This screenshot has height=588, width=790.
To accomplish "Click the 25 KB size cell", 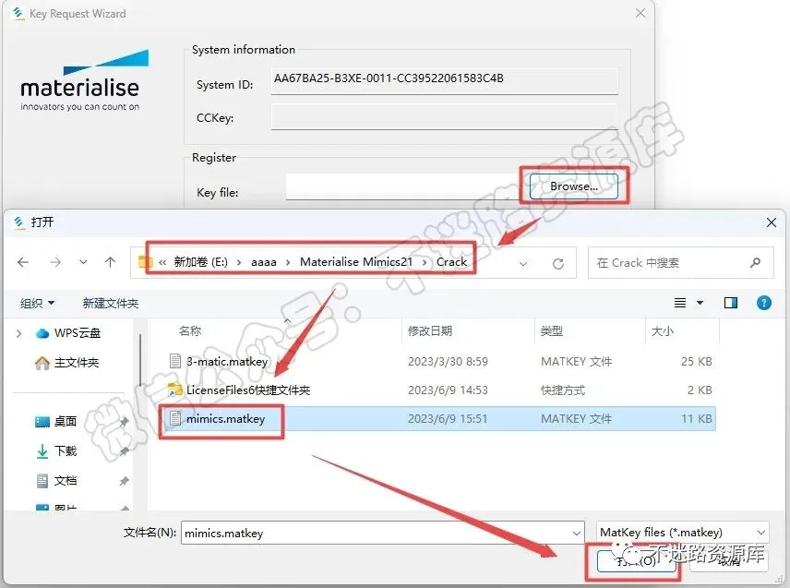I will pyautogui.click(x=696, y=361).
